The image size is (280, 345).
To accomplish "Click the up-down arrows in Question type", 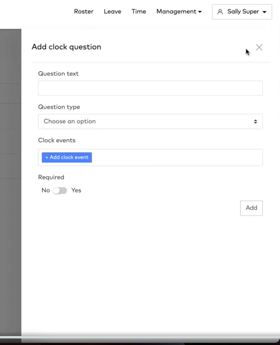I will (x=256, y=122).
